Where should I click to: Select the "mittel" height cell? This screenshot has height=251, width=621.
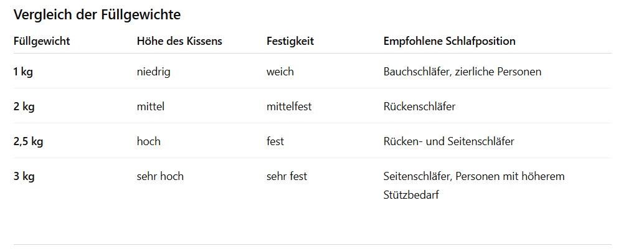point(150,107)
